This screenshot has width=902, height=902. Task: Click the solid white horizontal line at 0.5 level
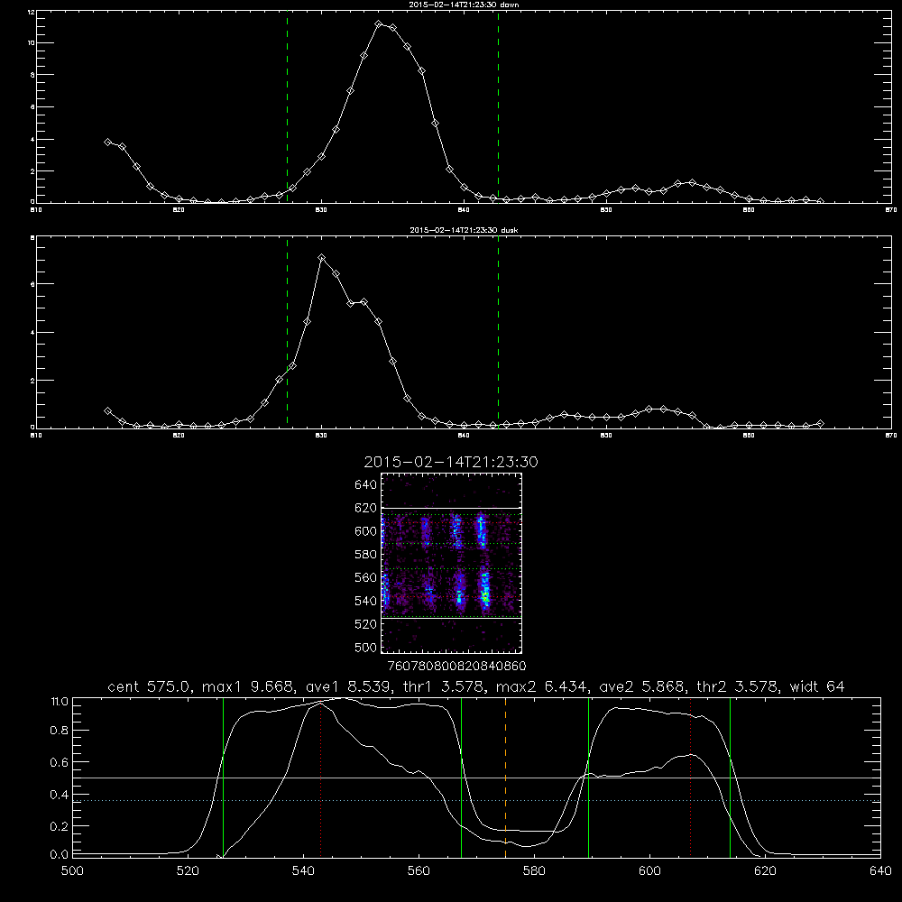(x=476, y=778)
